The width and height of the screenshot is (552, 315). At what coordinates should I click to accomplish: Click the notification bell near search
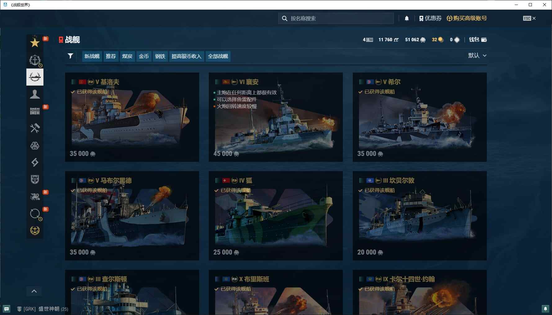(407, 18)
